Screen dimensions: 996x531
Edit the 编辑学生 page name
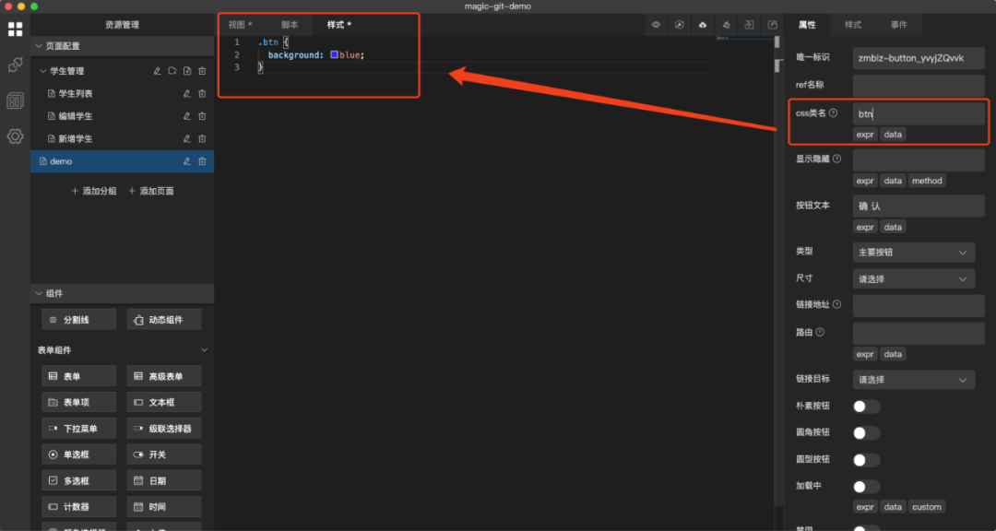pyautogui.click(x=186, y=116)
